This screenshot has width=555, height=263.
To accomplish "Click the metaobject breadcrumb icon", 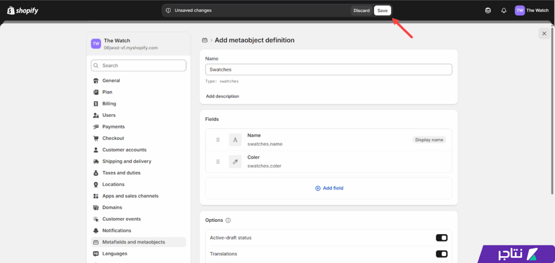I will tap(205, 40).
